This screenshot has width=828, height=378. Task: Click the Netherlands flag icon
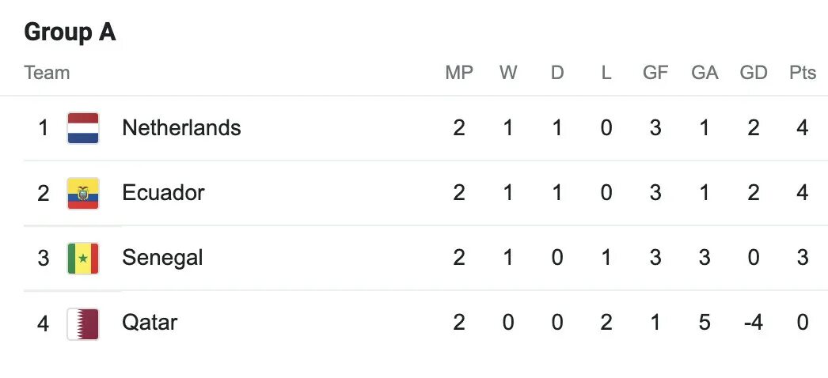(x=83, y=128)
